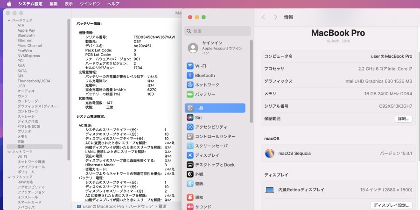Collapse the ネットワーク tree section
The image size is (420, 210).
coord(9,152)
